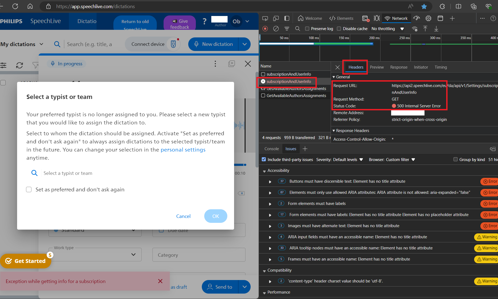Switch to the Initiator tab
Image resolution: width=498 pixels, height=299 pixels.
pos(421,67)
